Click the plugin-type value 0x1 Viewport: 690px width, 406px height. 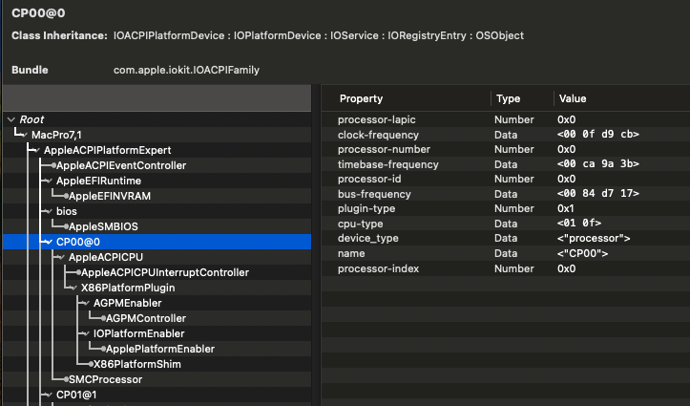click(566, 208)
